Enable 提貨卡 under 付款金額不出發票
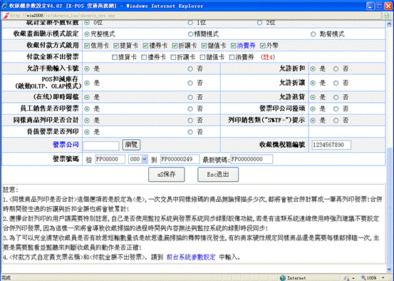 point(115,57)
